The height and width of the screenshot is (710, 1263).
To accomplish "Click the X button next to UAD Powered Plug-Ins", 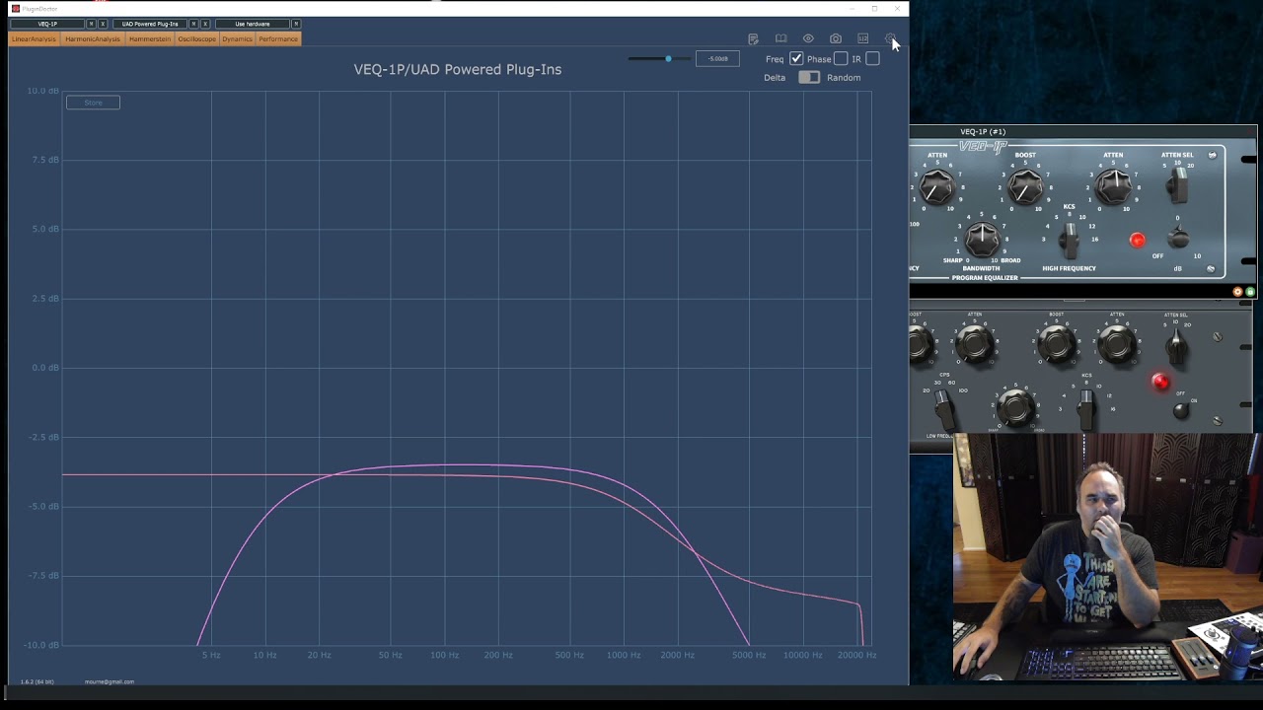I will point(204,24).
